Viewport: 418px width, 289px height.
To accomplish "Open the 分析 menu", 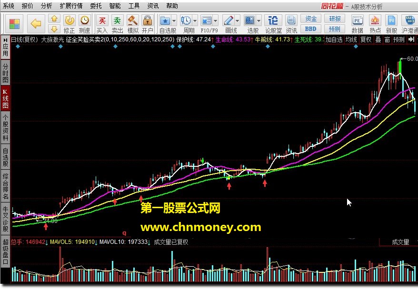I will (46, 6).
